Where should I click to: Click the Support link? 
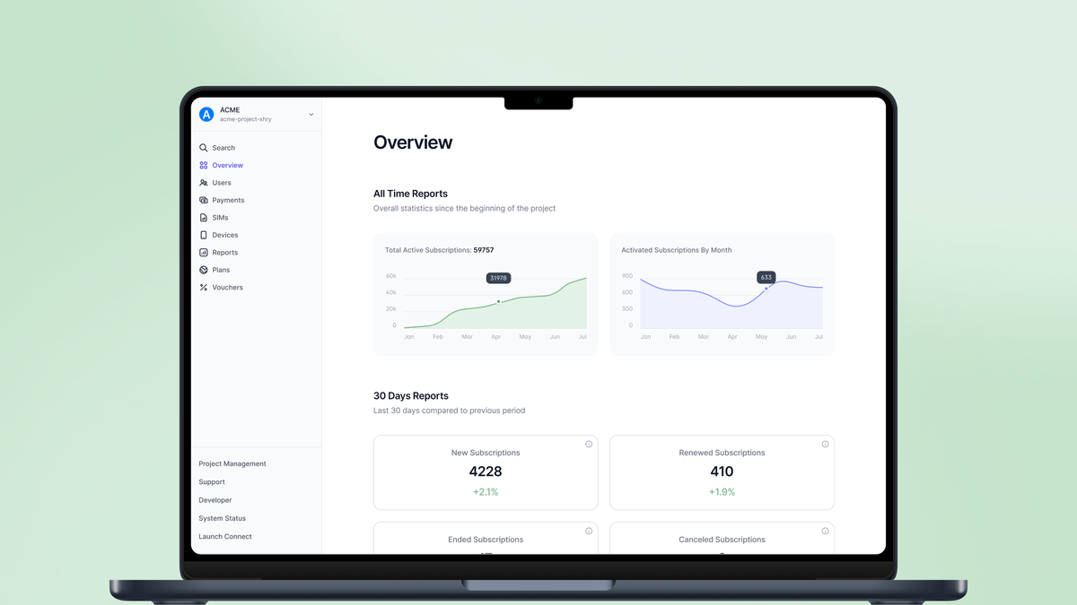(212, 481)
